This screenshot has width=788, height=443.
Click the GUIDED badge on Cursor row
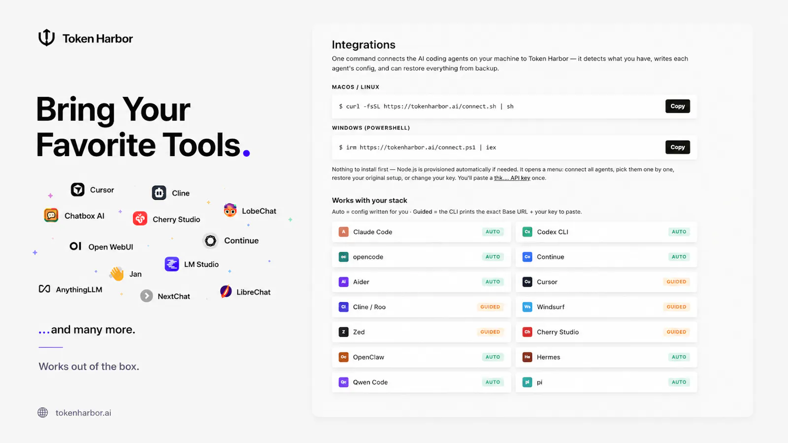(x=676, y=282)
